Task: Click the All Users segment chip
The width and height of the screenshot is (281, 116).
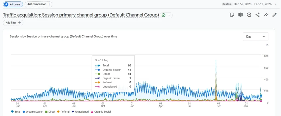Action: point(13,4)
